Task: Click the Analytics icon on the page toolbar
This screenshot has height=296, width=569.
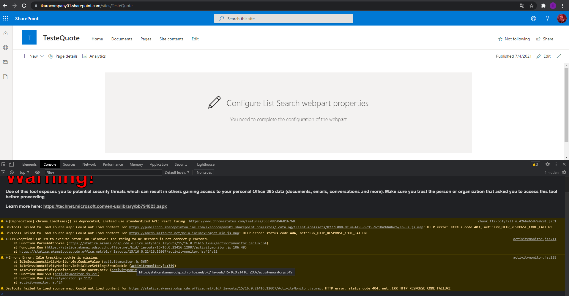Action: [x=85, y=56]
